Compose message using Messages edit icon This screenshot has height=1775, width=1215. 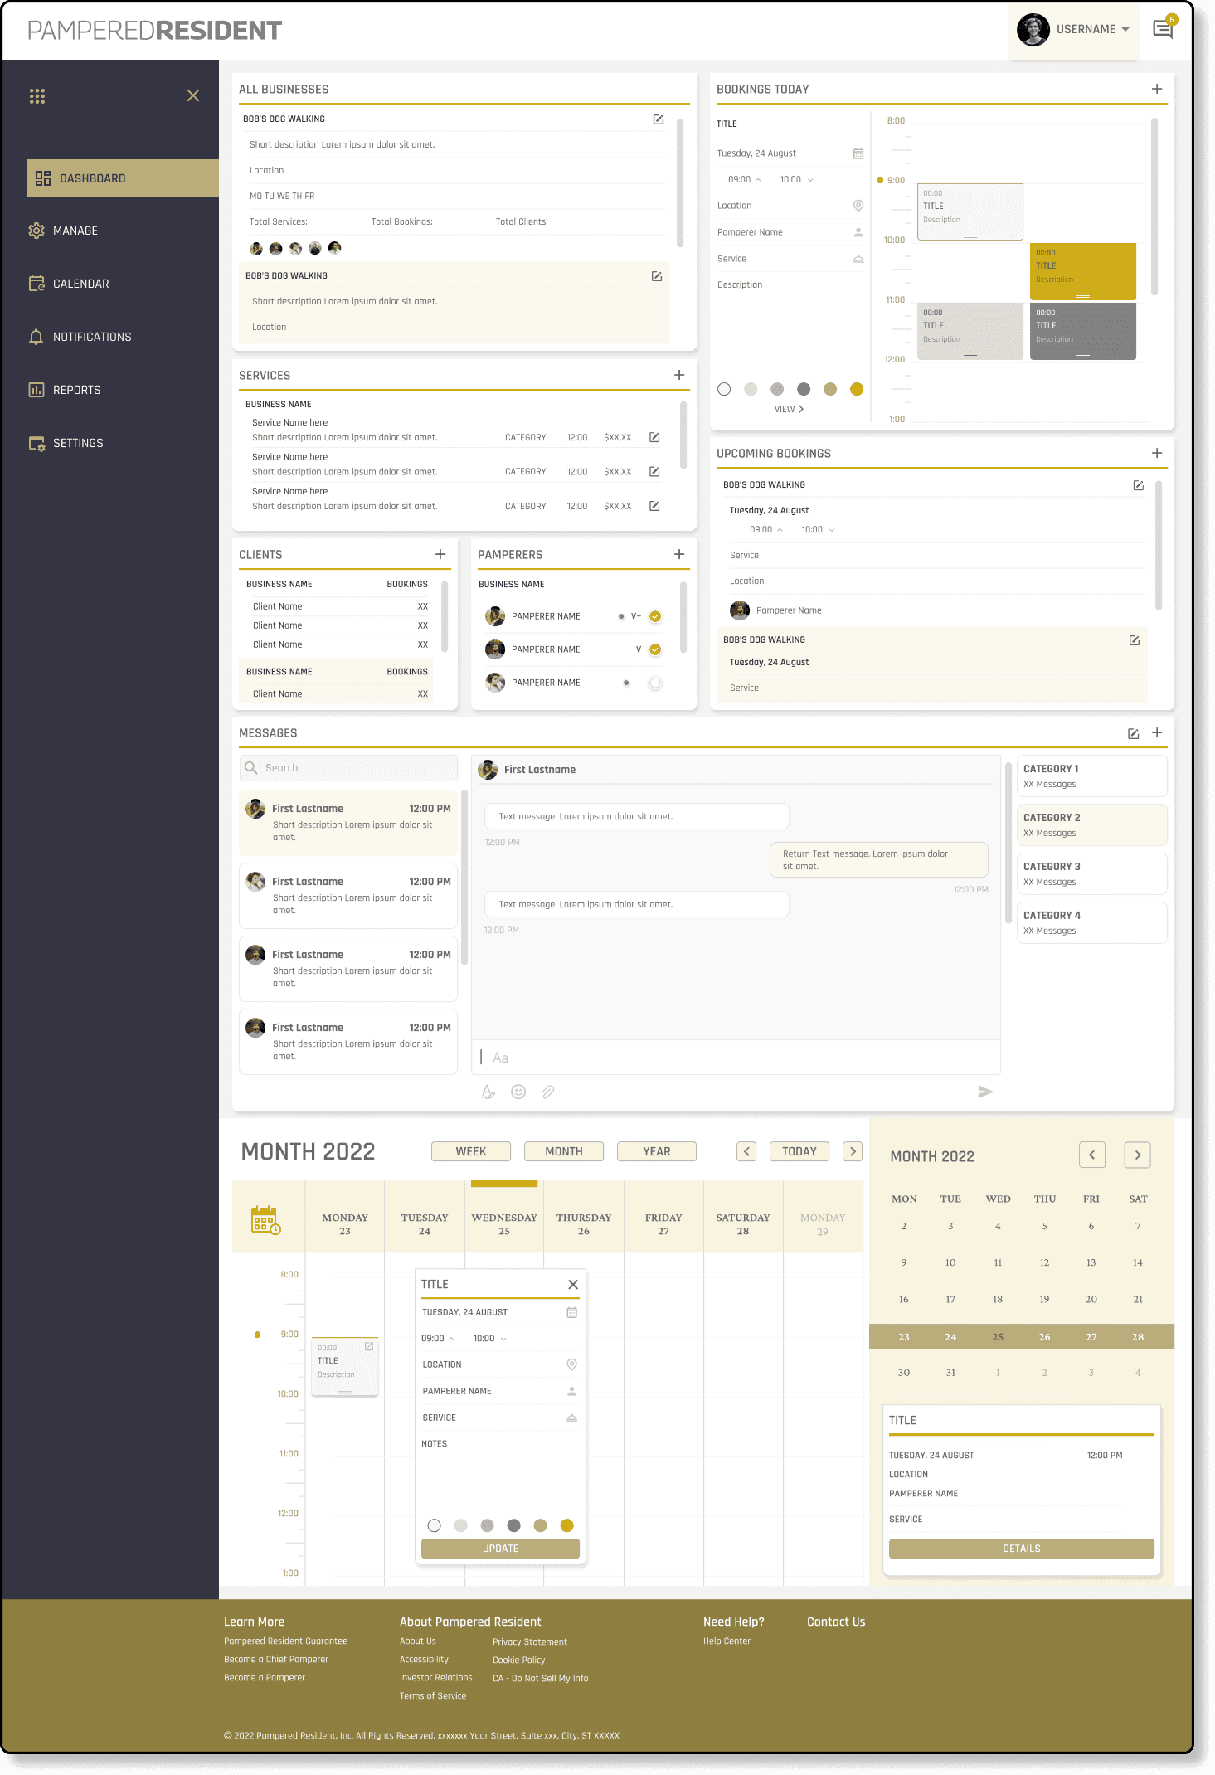click(1134, 733)
